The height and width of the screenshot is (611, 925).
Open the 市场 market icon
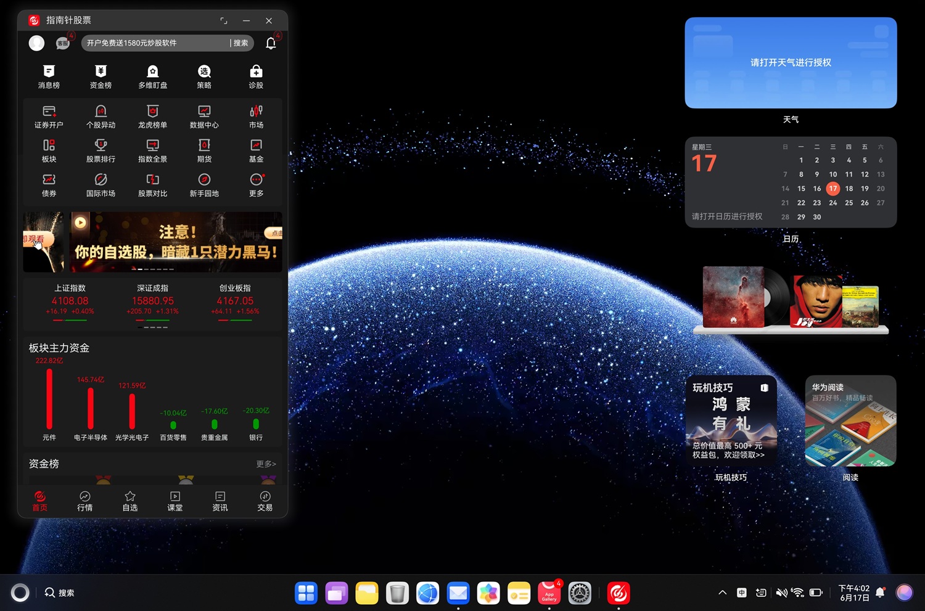pyautogui.click(x=256, y=117)
